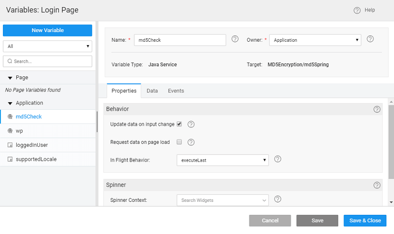This screenshot has width=394, height=234.
Task: Click the Save & Close button
Action: pyautogui.click(x=365, y=221)
